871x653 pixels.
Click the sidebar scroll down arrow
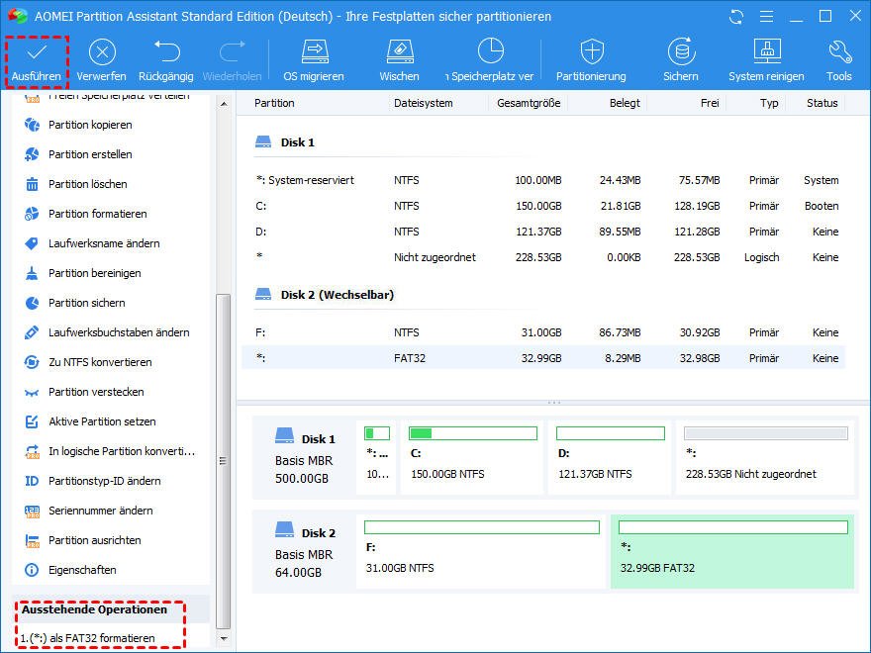pos(224,638)
